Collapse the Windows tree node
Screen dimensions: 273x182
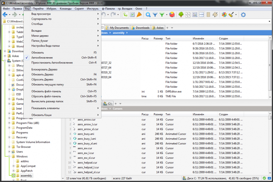point(9,157)
